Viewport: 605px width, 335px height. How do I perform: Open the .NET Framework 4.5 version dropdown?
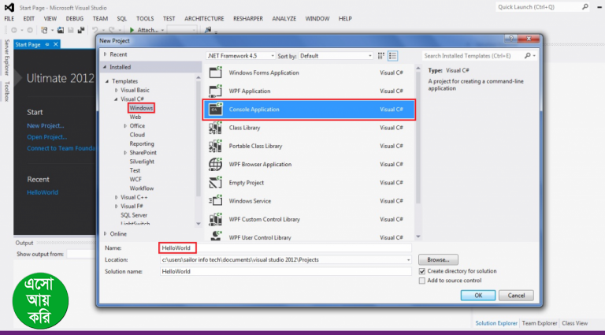click(240, 56)
